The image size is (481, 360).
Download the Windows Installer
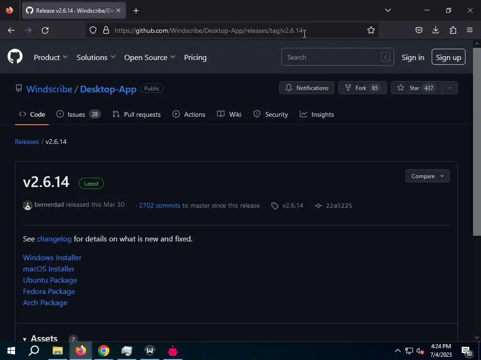click(x=52, y=257)
